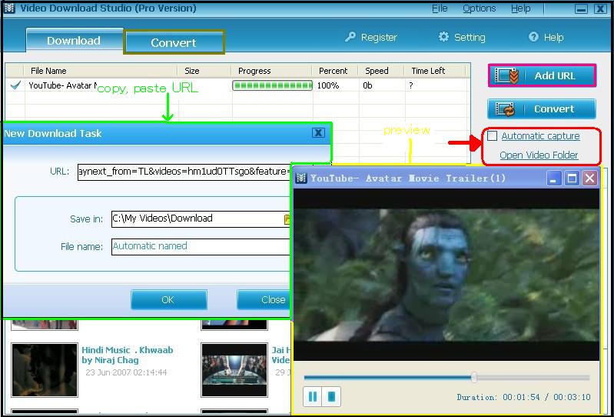
Task: Click the URL input field
Action: [184, 172]
